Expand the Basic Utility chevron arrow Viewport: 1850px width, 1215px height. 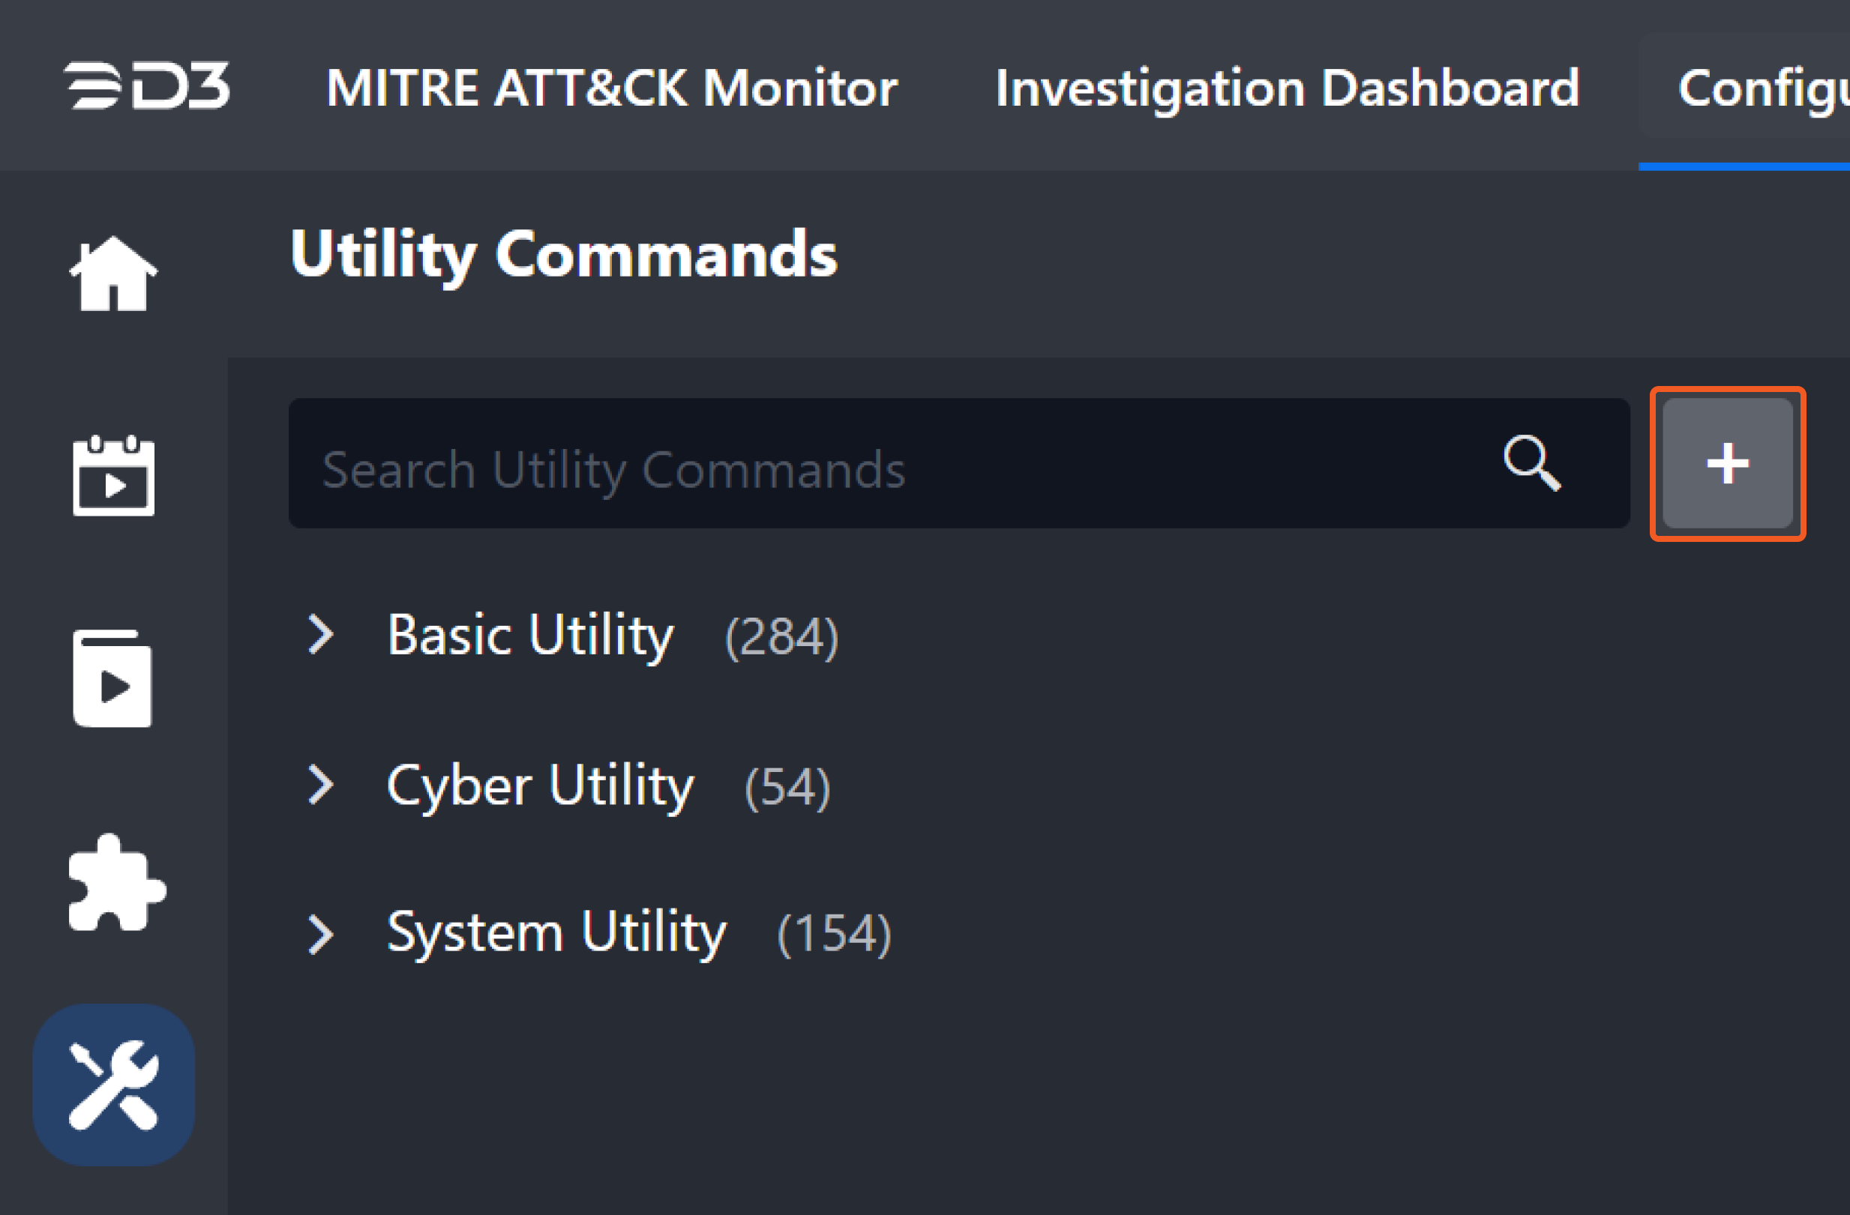tap(320, 635)
